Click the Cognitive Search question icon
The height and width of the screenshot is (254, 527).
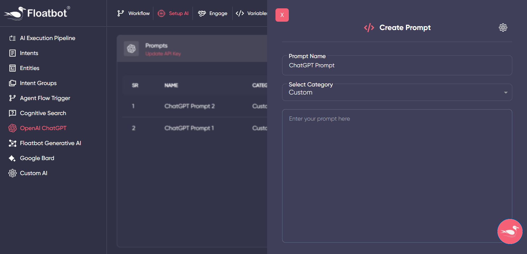[13, 113]
